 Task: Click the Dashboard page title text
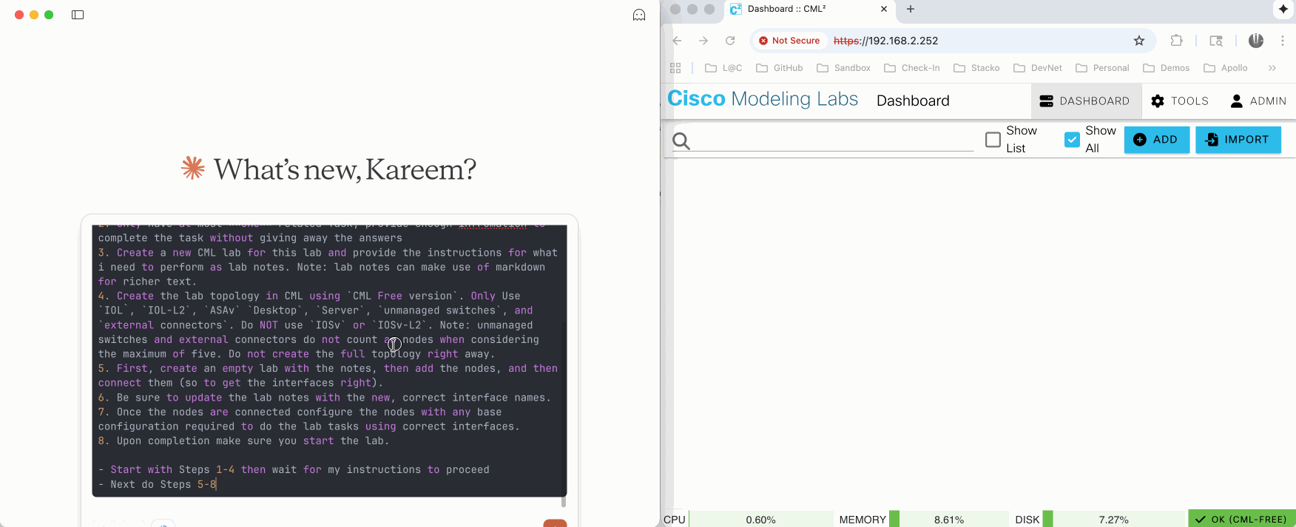coord(913,101)
